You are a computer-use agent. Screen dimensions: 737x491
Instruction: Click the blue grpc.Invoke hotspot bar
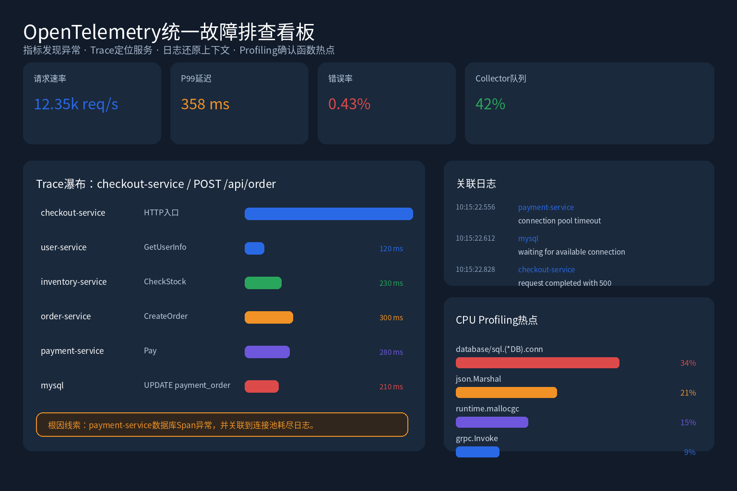(x=477, y=452)
